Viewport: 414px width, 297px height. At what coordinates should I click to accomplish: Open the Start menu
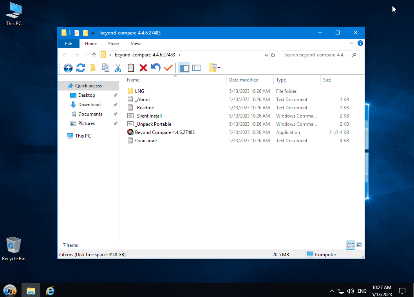tap(10, 291)
